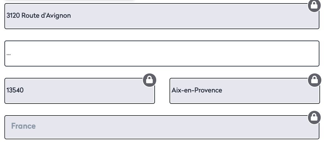Click on the "13540" postal code text
Image resolution: width=327 pixels, height=145 pixels.
(x=15, y=90)
